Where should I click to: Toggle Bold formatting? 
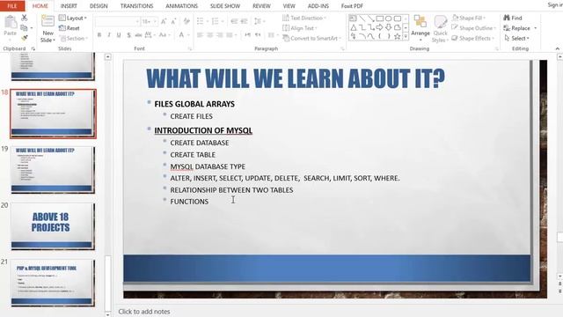(x=99, y=35)
